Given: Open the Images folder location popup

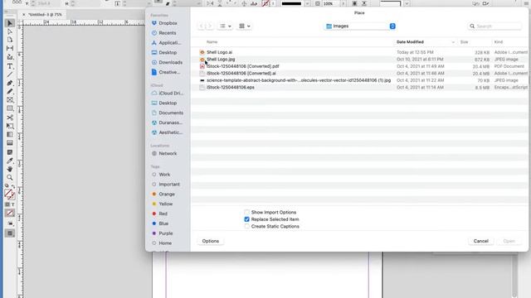Looking at the screenshot, I should tap(360, 26).
